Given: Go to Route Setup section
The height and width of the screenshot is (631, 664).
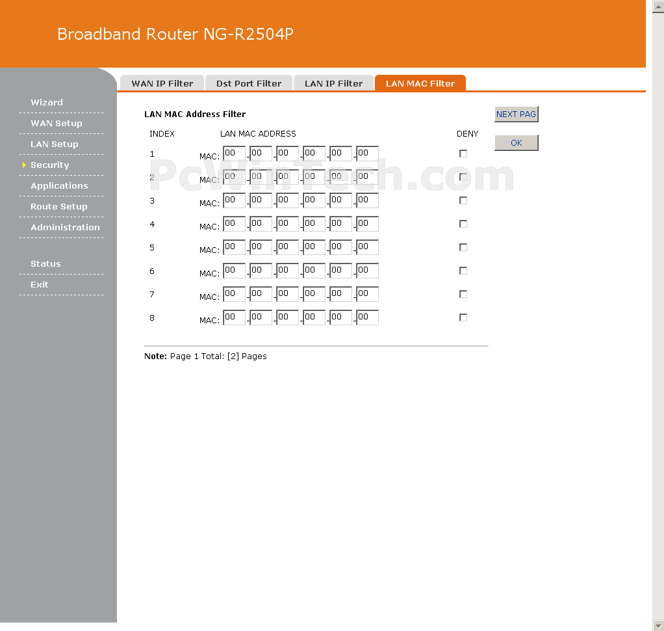Looking at the screenshot, I should [x=59, y=206].
